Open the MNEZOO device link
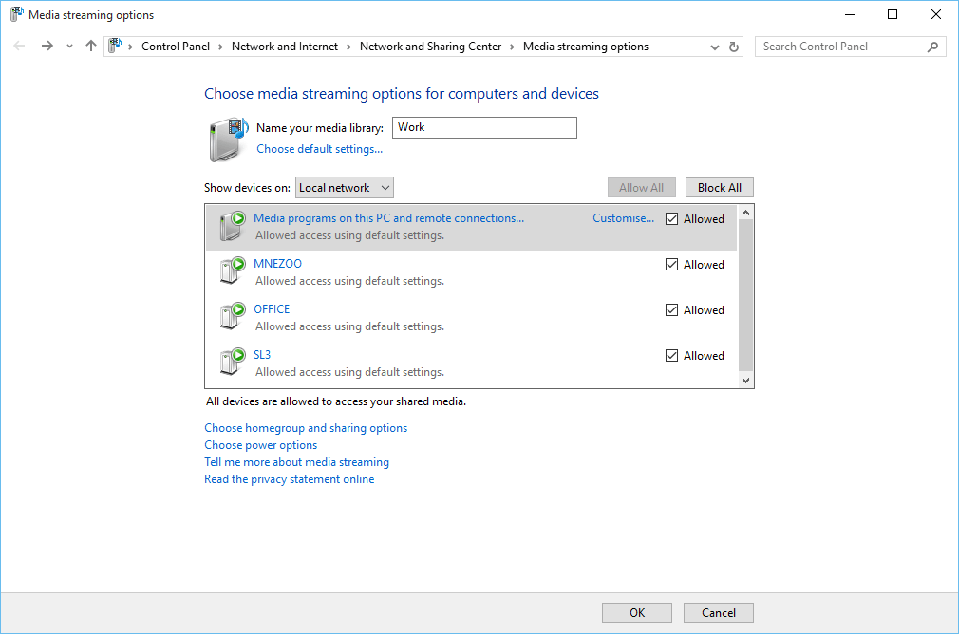 (277, 264)
